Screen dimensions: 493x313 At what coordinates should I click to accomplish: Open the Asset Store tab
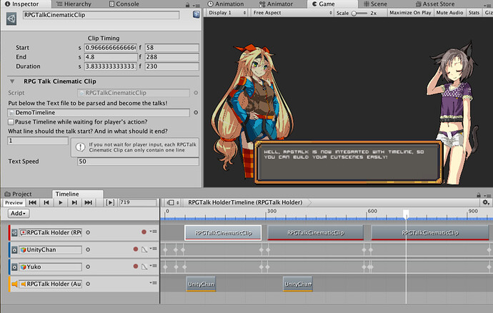(x=435, y=4)
